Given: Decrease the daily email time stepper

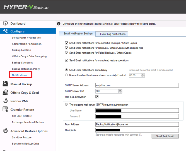Looking at the screenshot, I should coord(143,76).
